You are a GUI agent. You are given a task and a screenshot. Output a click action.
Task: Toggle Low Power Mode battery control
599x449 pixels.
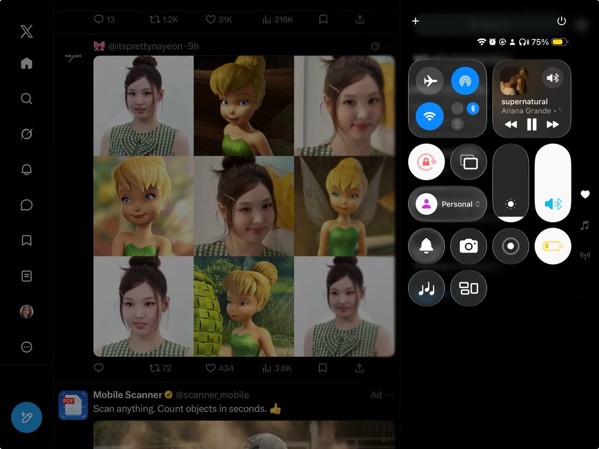coord(553,246)
